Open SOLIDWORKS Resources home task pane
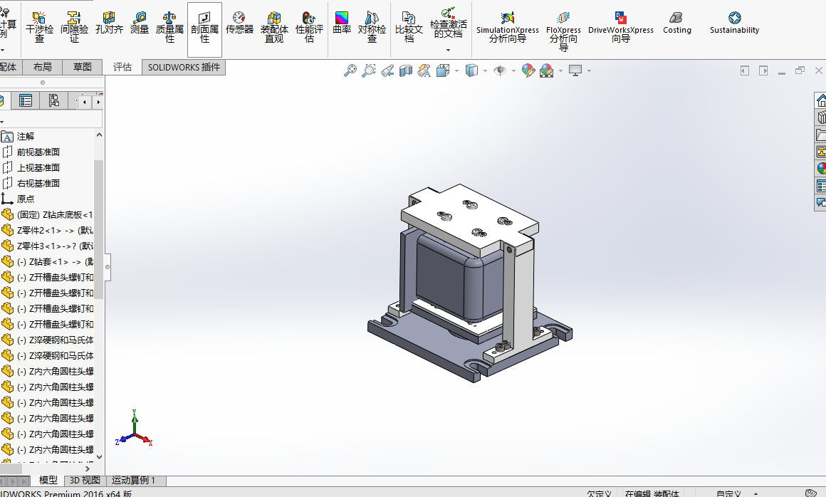 click(821, 100)
